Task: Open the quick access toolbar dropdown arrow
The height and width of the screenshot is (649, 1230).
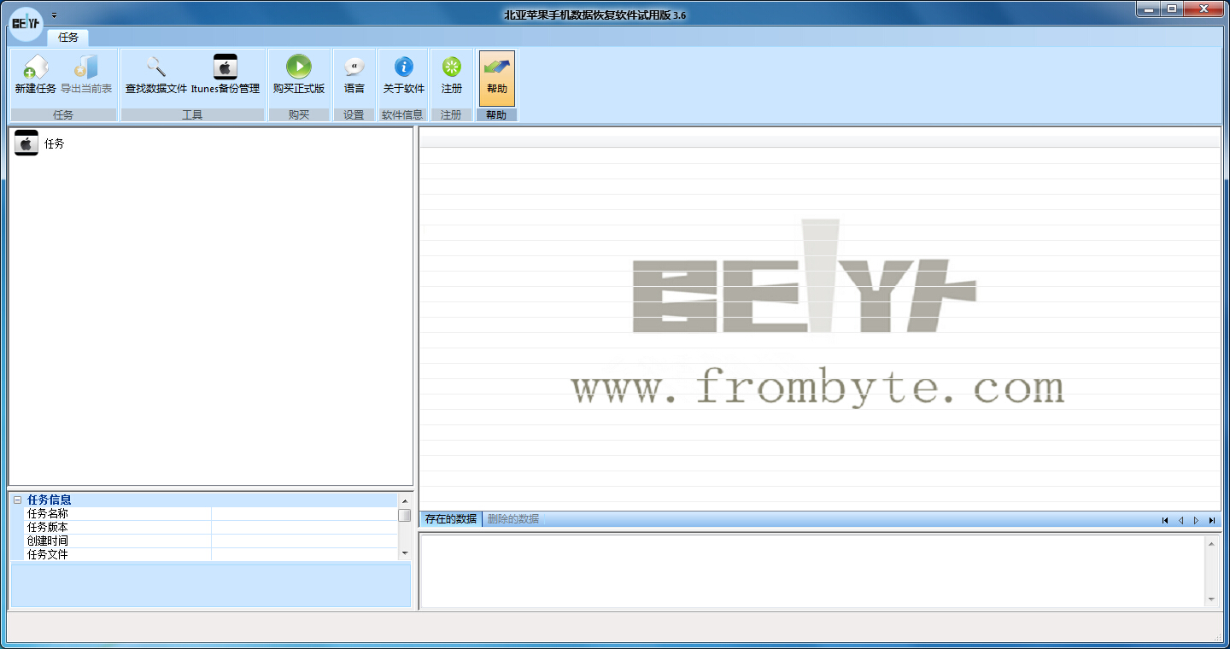Action: pyautogui.click(x=54, y=15)
